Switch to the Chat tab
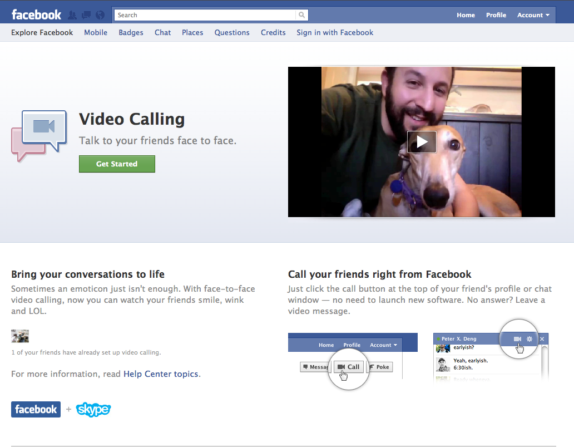This screenshot has height=447, width=574. pos(162,33)
